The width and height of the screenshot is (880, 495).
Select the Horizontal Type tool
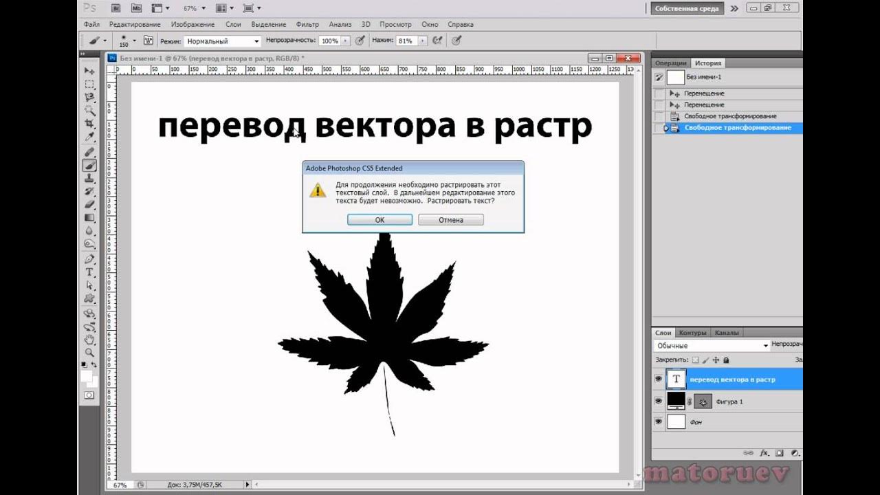89,272
